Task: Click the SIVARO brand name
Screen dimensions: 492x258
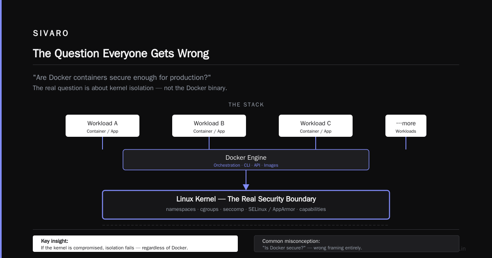Action: click(51, 34)
